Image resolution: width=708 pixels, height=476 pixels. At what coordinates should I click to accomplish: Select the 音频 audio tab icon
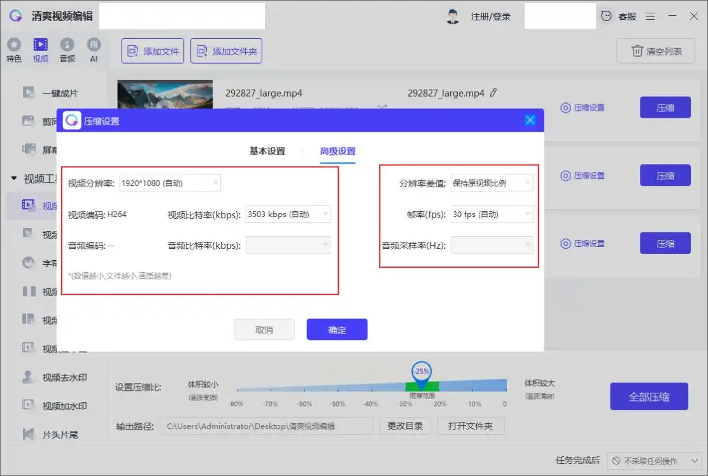click(67, 45)
